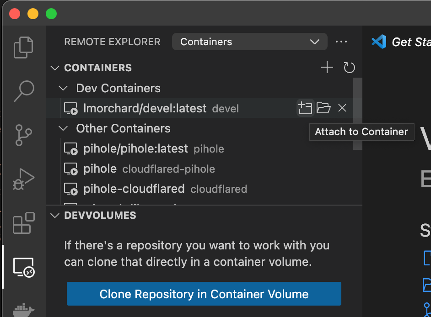431x317 pixels.
Task: Open the Docker view in activity bar
Action: point(23,310)
